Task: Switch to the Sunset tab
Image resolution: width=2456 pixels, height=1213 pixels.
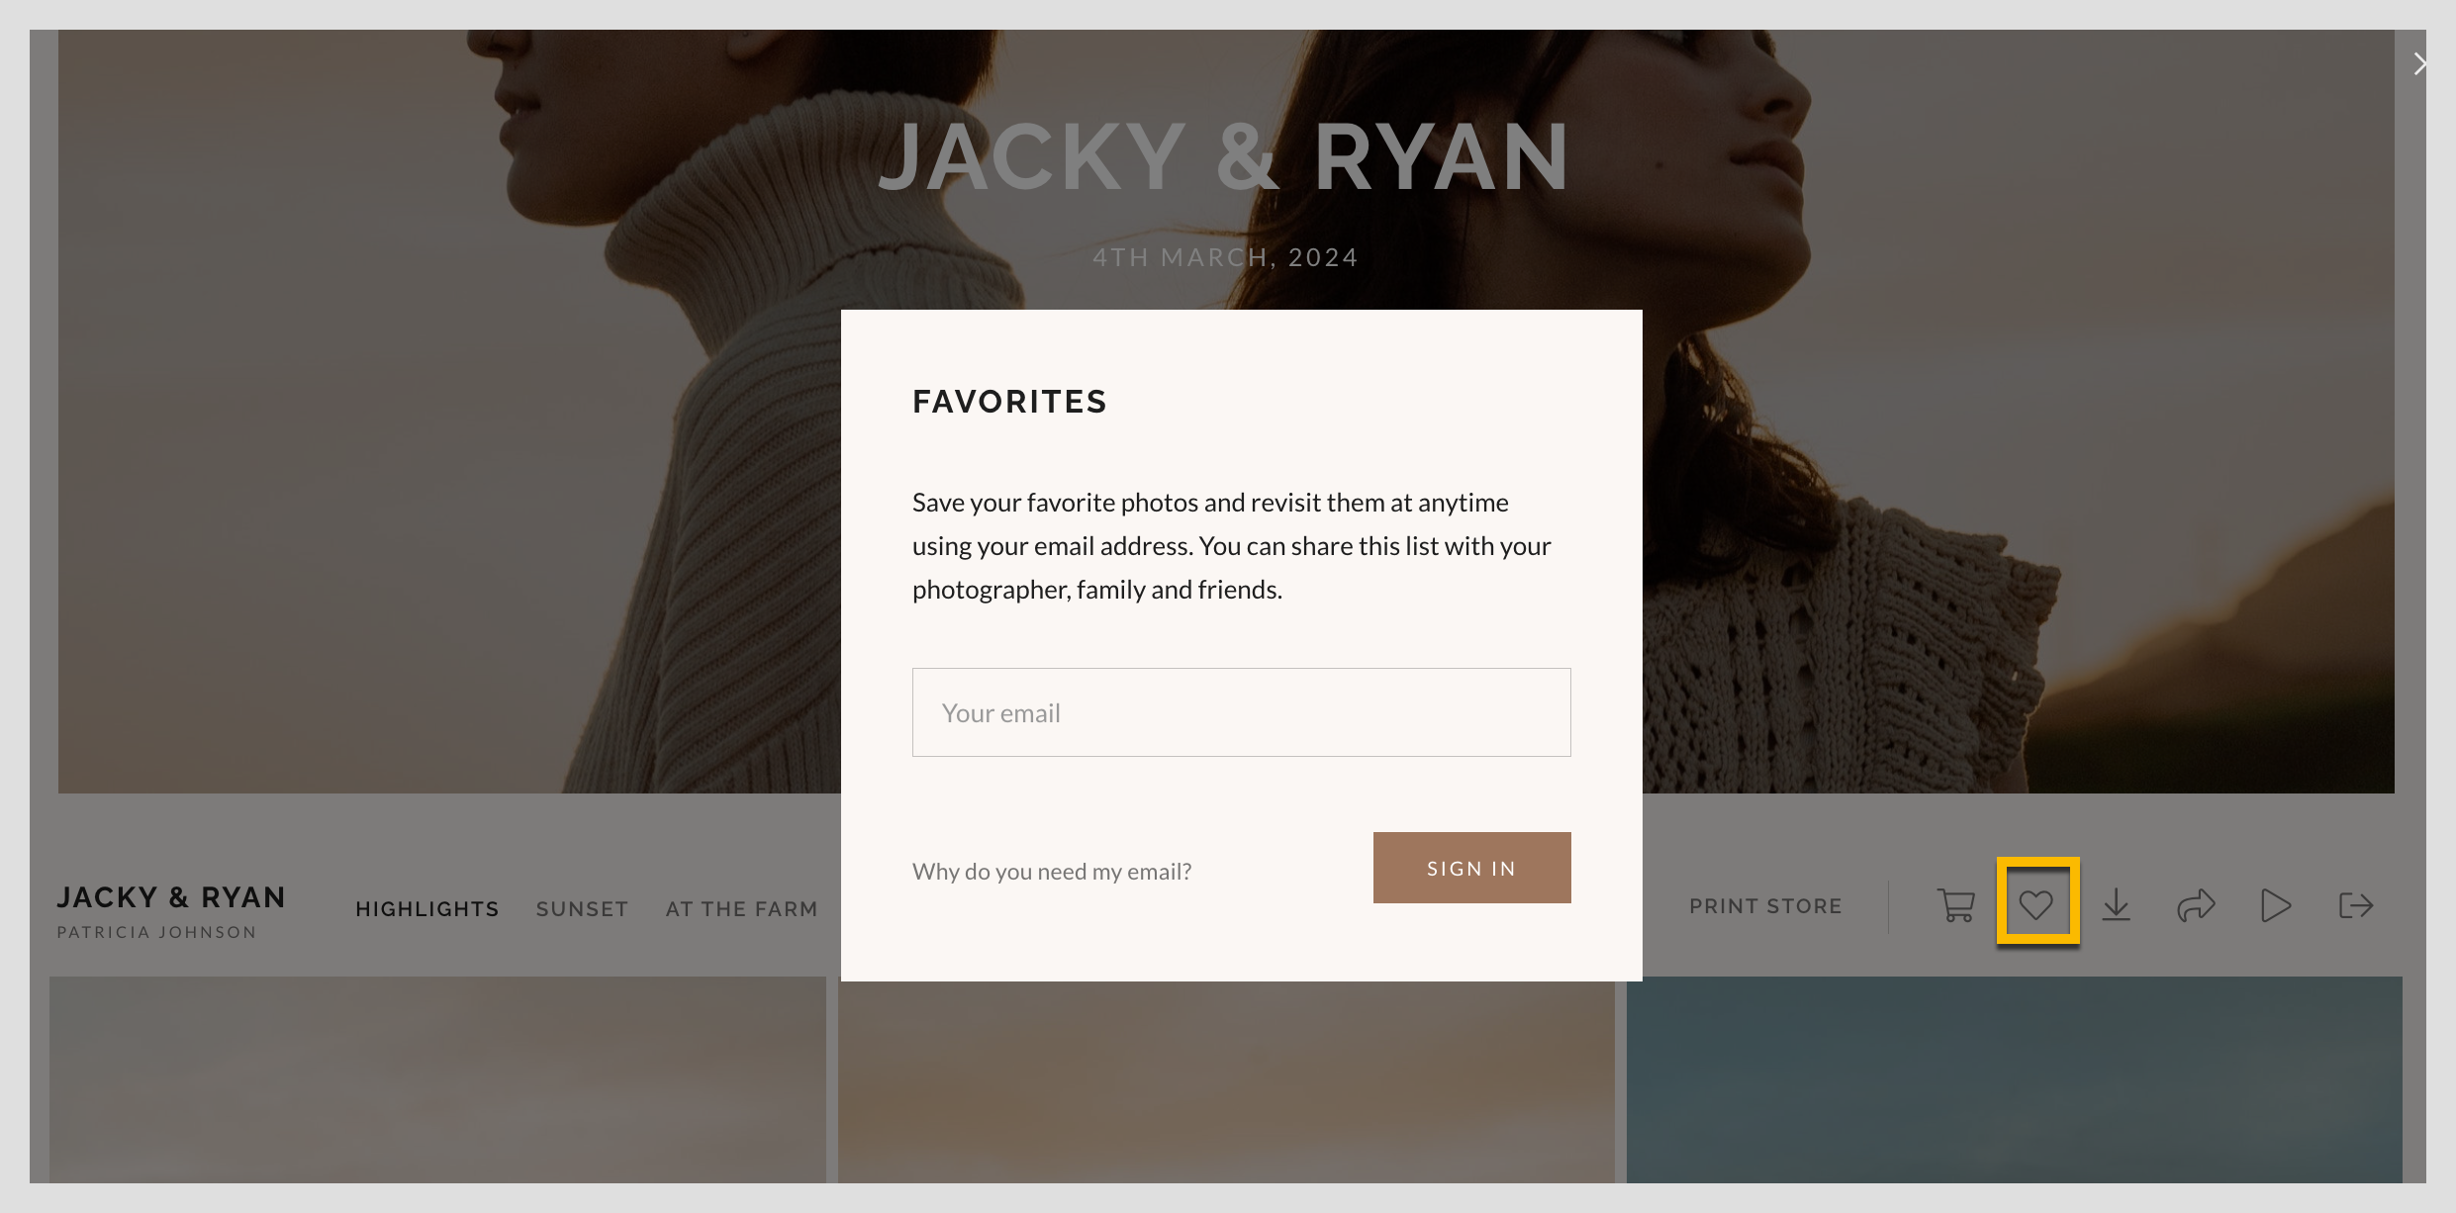Action: [582, 908]
